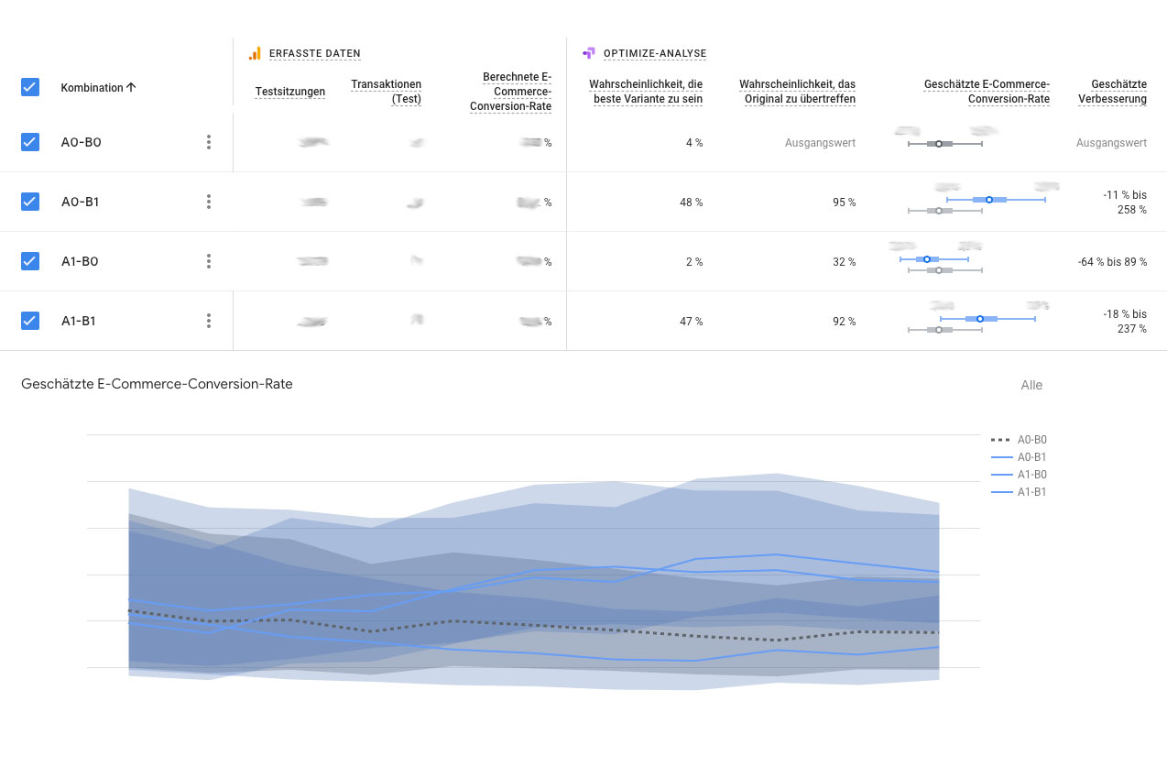
Task: Click the Berechnete E-Commerce-Conversion-Rate header
Action: (x=510, y=92)
